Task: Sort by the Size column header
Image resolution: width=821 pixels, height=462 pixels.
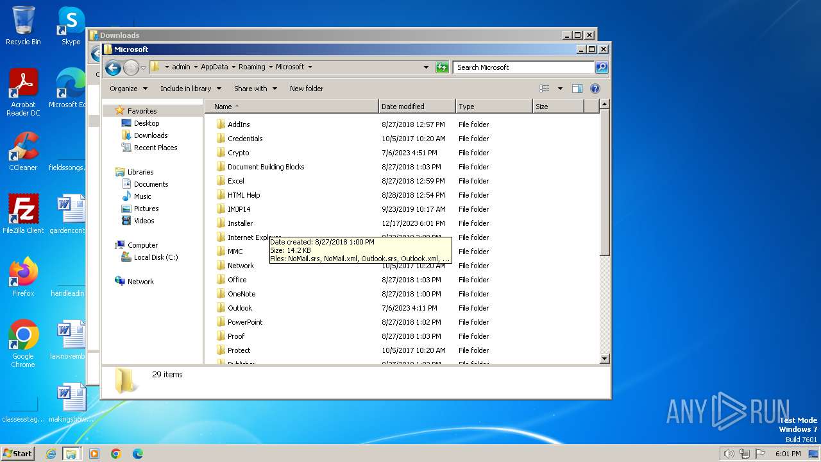Action: pos(558,107)
